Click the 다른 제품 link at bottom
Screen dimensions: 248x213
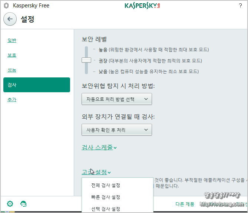click(x=185, y=204)
